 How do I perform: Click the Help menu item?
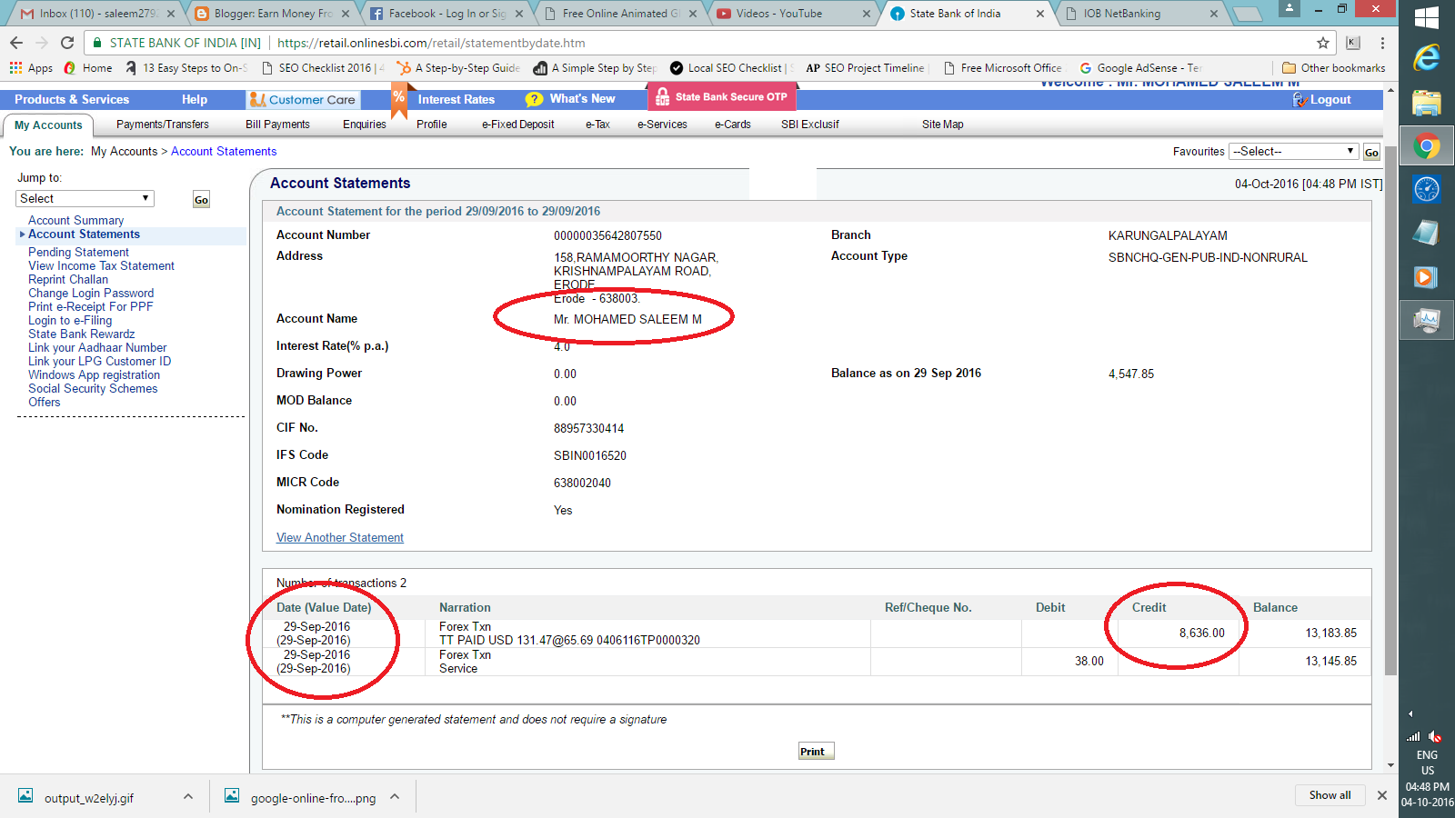(x=195, y=100)
